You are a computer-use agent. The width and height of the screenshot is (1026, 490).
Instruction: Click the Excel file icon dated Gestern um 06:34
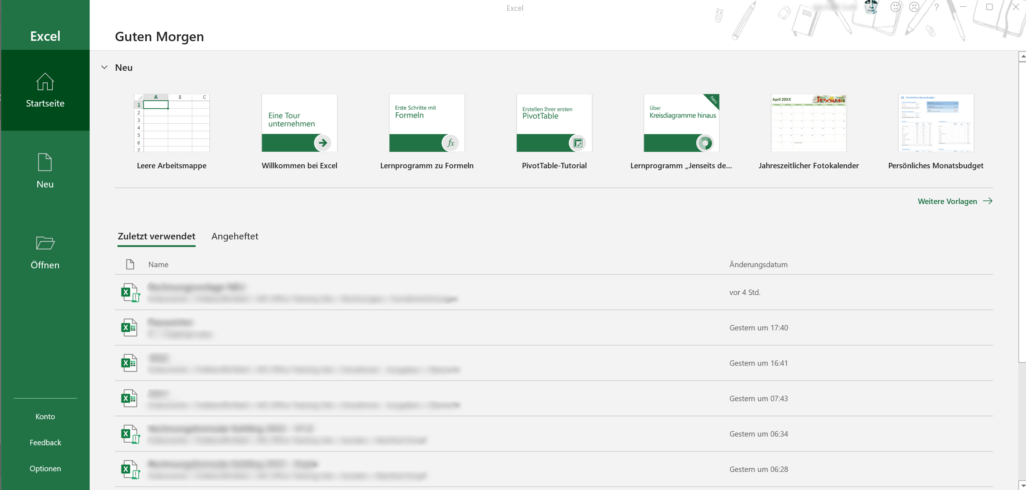(130, 434)
